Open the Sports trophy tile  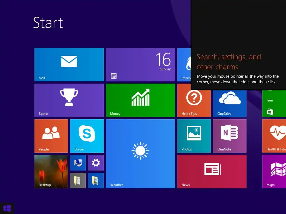click(69, 100)
